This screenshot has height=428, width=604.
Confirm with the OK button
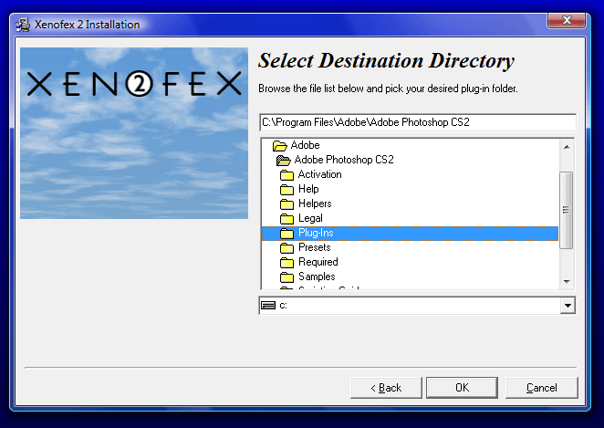[462, 388]
